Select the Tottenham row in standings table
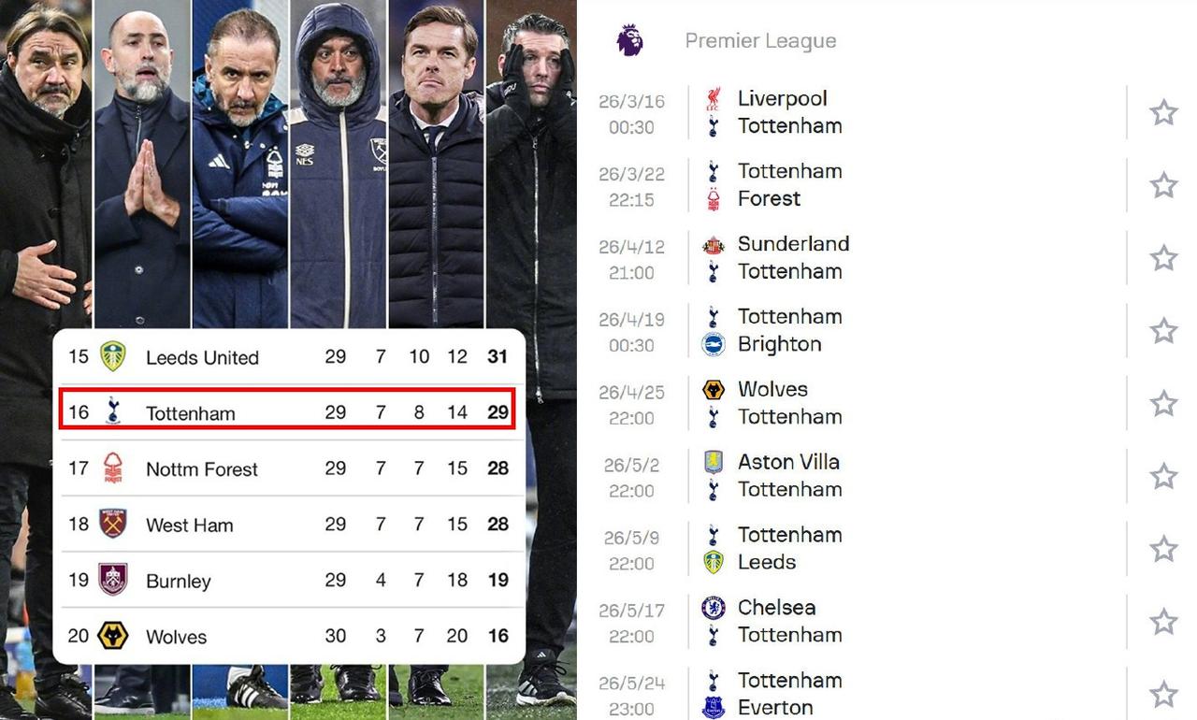The image size is (1197, 720). click(x=287, y=412)
